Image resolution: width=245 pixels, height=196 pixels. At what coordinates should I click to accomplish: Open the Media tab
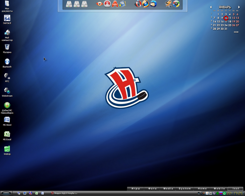168,189
